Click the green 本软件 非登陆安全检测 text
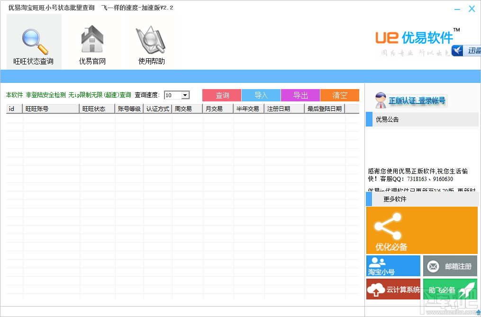This screenshot has width=481, height=317. click(68, 95)
